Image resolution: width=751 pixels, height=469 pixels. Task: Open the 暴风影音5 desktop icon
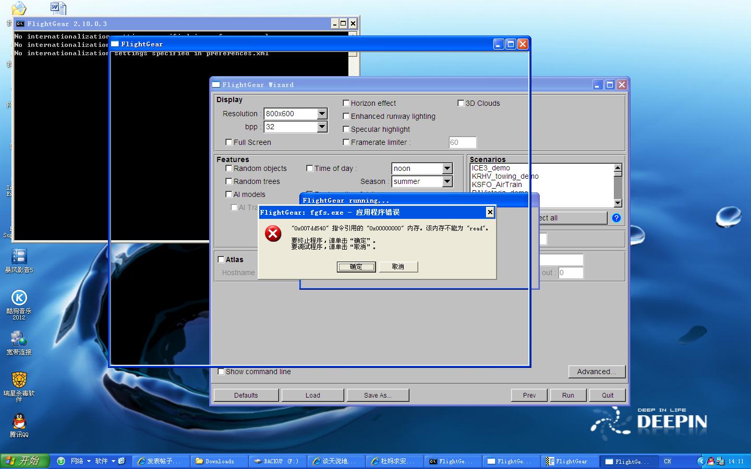19,261
